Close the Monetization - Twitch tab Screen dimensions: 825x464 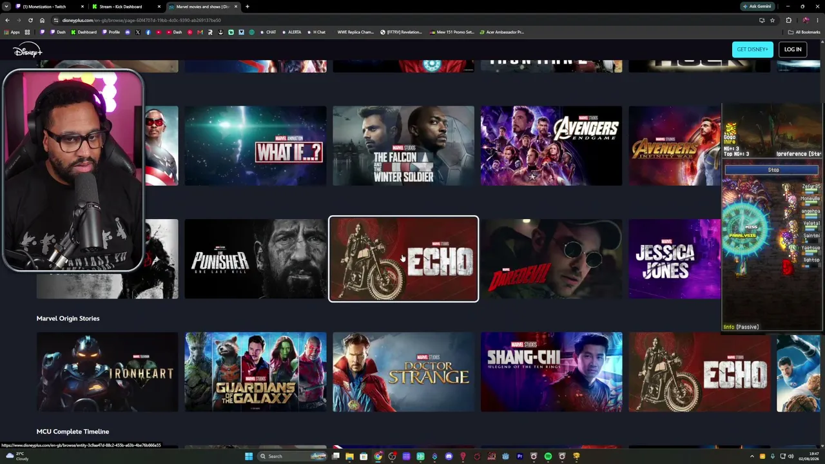pos(82,6)
